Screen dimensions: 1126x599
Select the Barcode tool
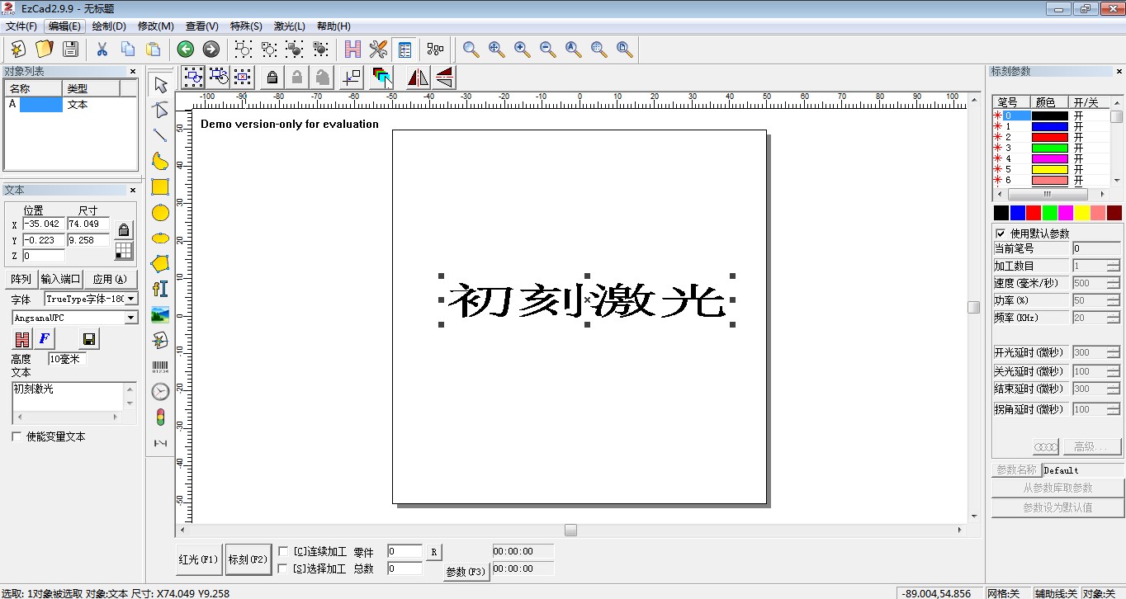click(x=159, y=366)
